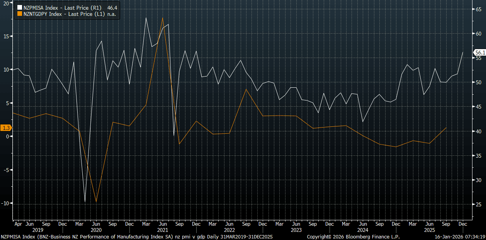Click the -10 tick on the left axis
The height and width of the screenshot is (240, 486).
6,203
